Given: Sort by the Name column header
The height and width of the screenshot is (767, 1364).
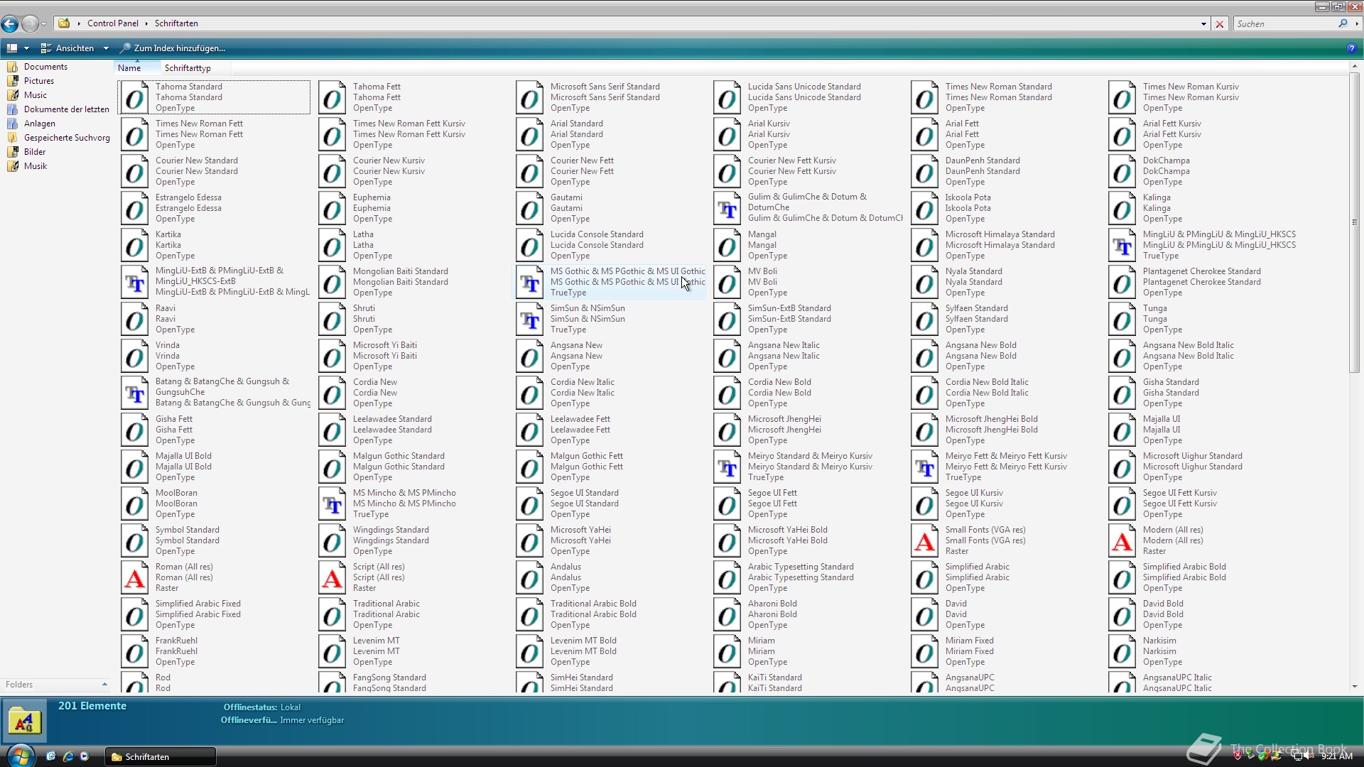Looking at the screenshot, I should [x=136, y=68].
